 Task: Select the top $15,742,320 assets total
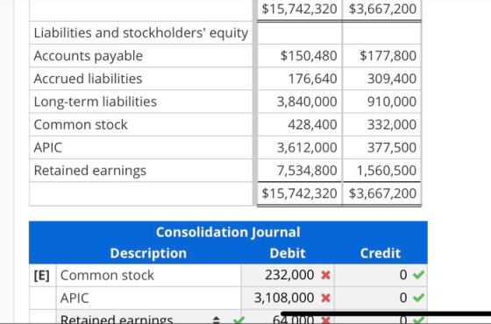pos(299,9)
